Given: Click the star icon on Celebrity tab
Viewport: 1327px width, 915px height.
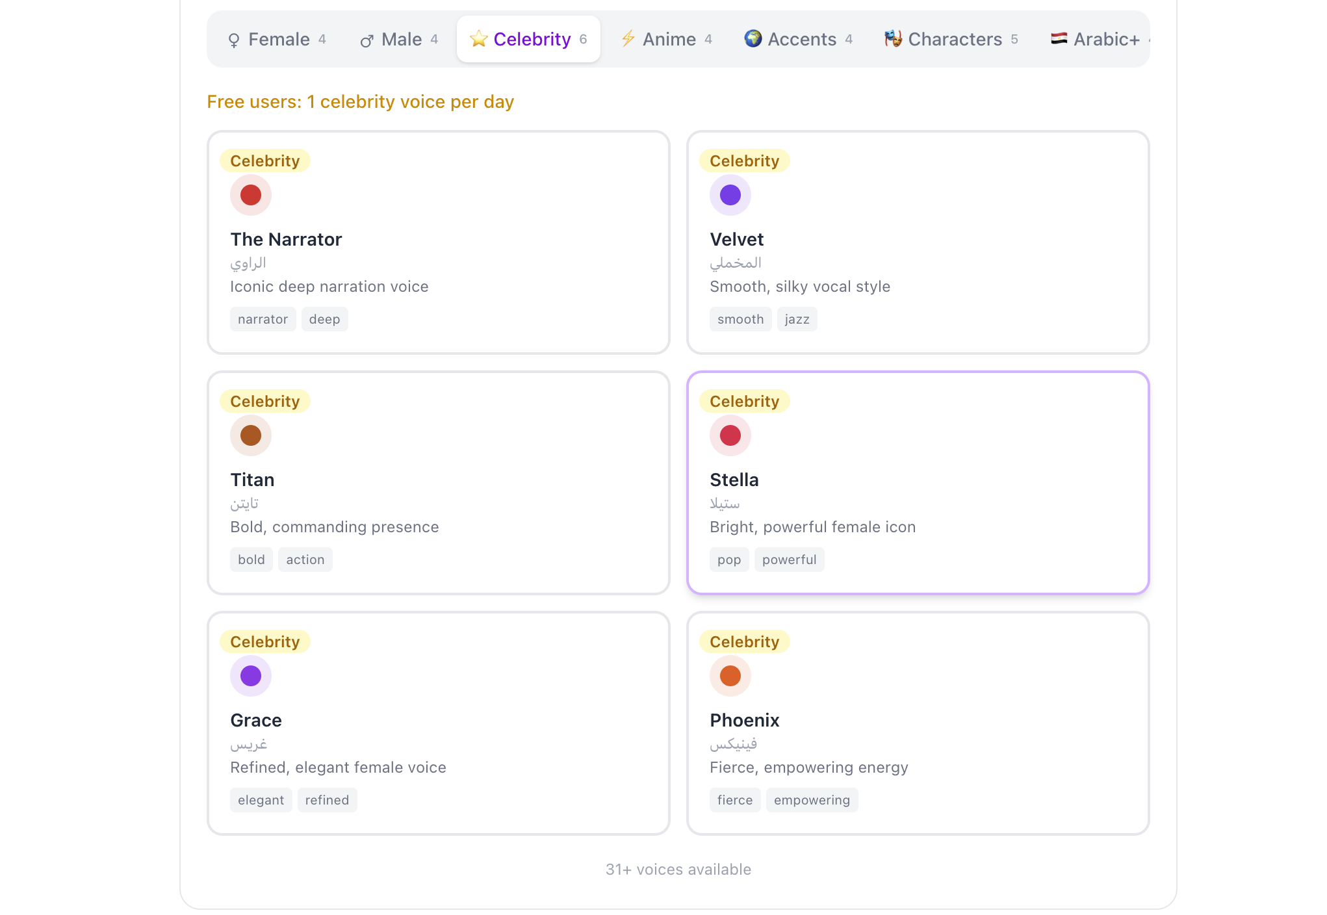Looking at the screenshot, I should tap(479, 39).
